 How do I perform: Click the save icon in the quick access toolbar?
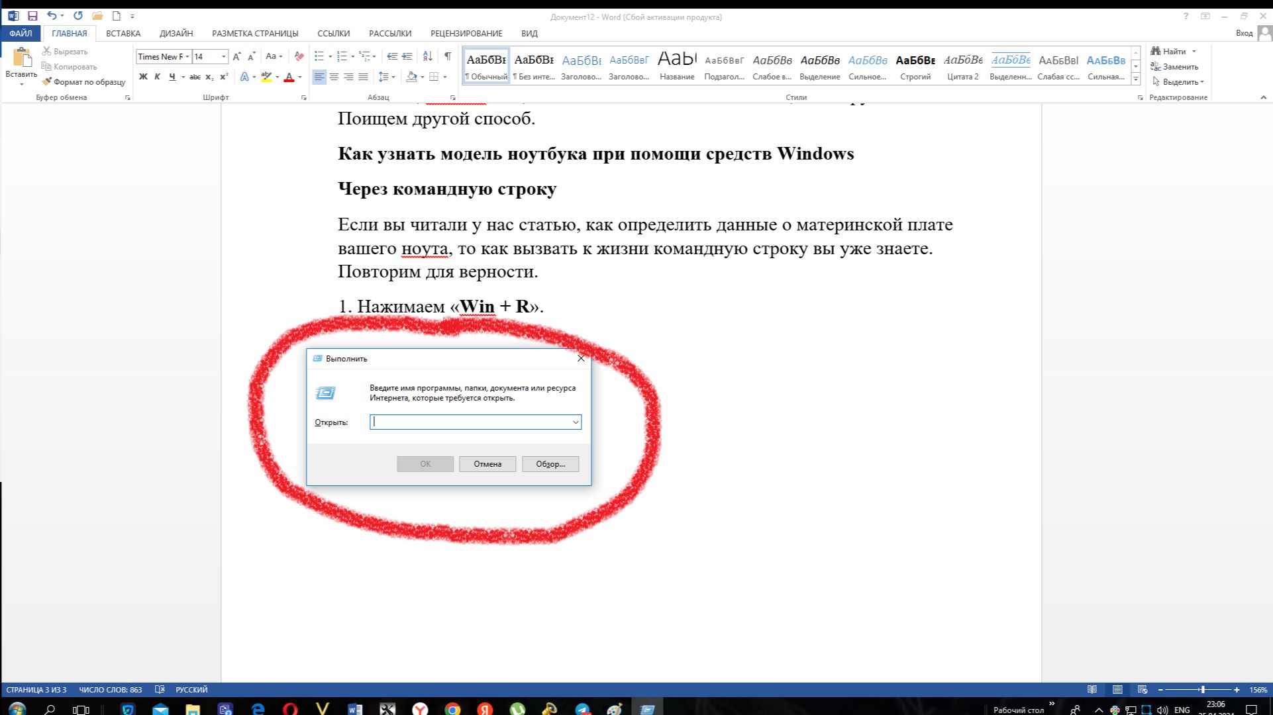tap(32, 16)
